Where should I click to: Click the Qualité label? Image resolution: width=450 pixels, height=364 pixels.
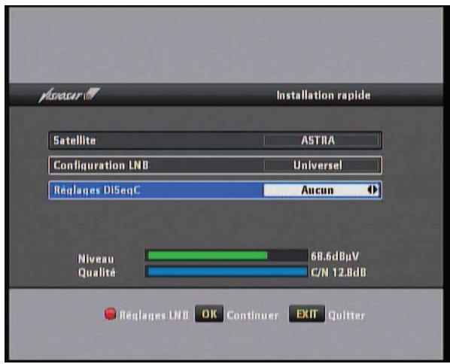97,272
